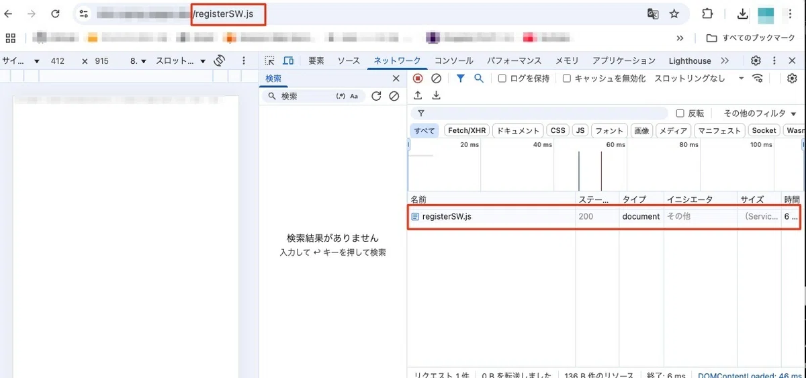Bookmark this page with the star icon
This screenshot has height=378, width=806.
click(x=674, y=13)
